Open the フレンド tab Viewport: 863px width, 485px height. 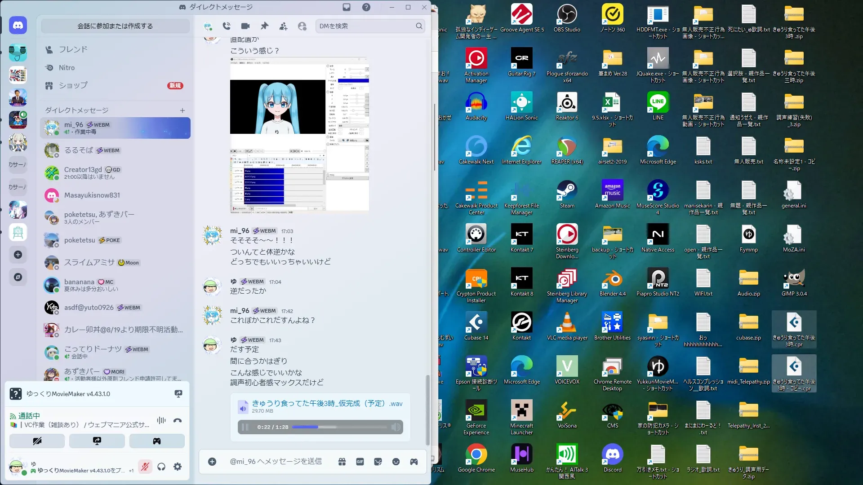[x=73, y=49]
